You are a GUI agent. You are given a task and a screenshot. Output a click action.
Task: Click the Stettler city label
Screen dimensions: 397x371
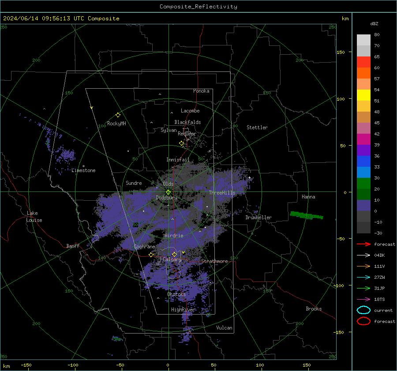pos(257,127)
